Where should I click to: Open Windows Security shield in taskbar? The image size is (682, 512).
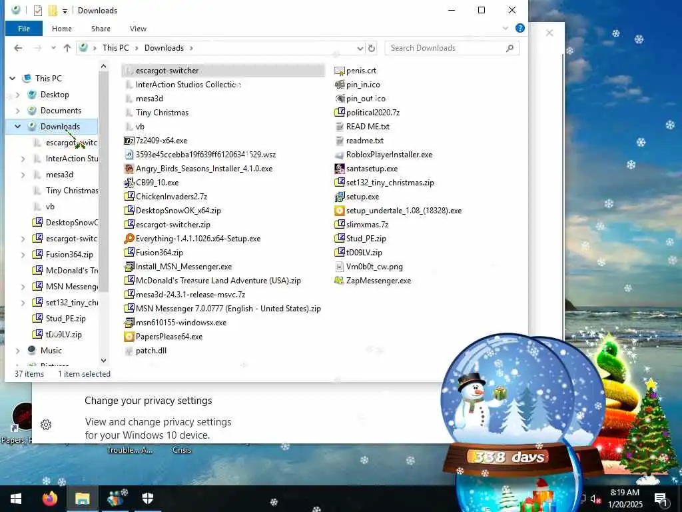coord(148,498)
